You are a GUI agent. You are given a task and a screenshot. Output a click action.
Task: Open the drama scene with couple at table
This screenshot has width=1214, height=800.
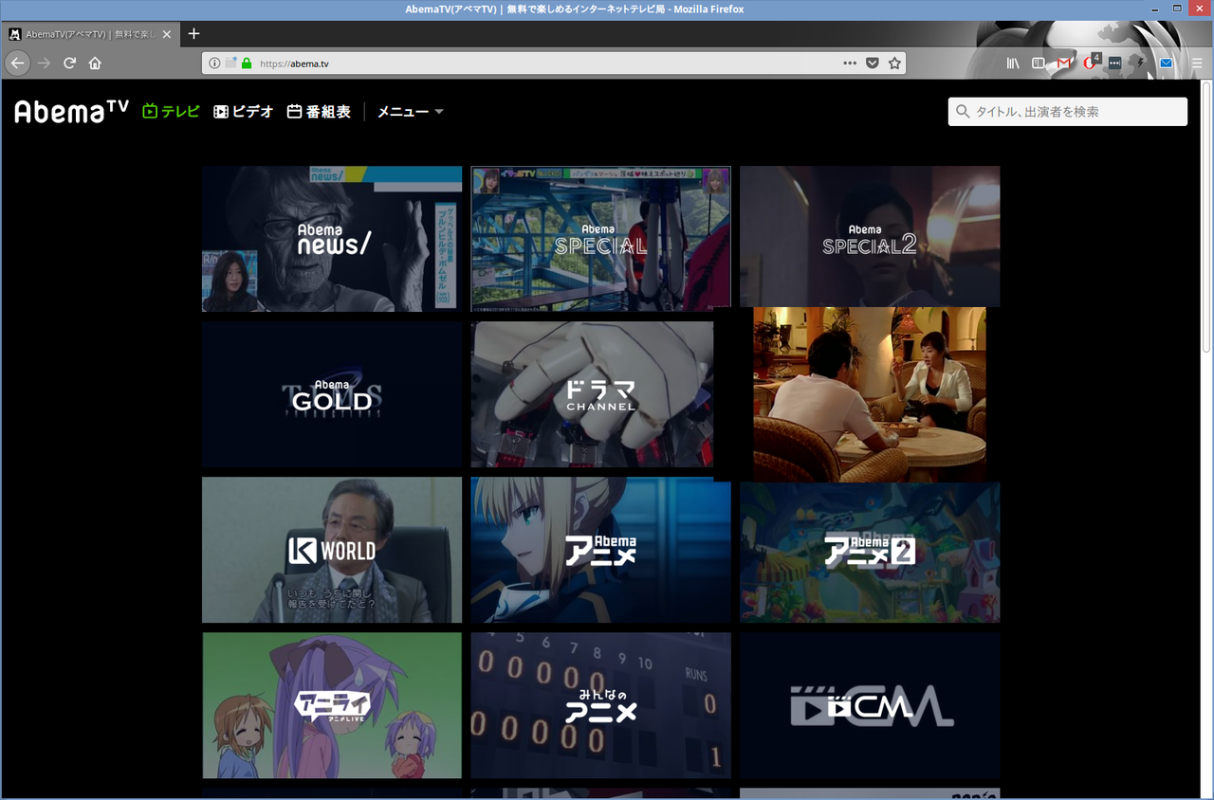coord(870,394)
